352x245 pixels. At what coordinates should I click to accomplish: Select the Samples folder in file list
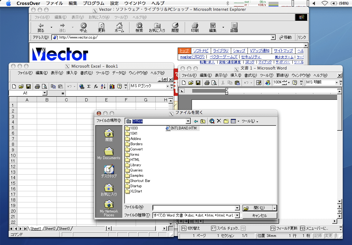134,175
